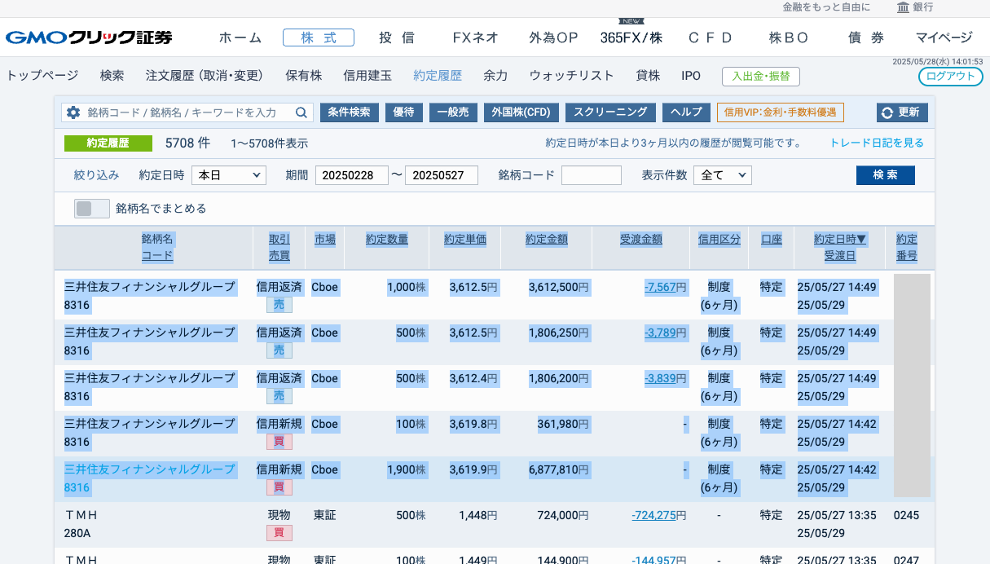
Task: Open the 株BO main menu
Action: coord(789,37)
